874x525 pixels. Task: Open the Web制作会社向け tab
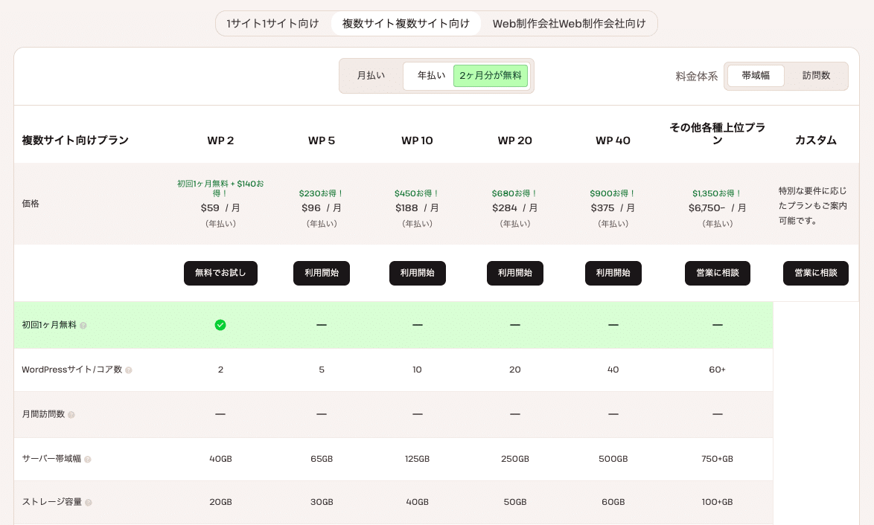[x=570, y=23]
